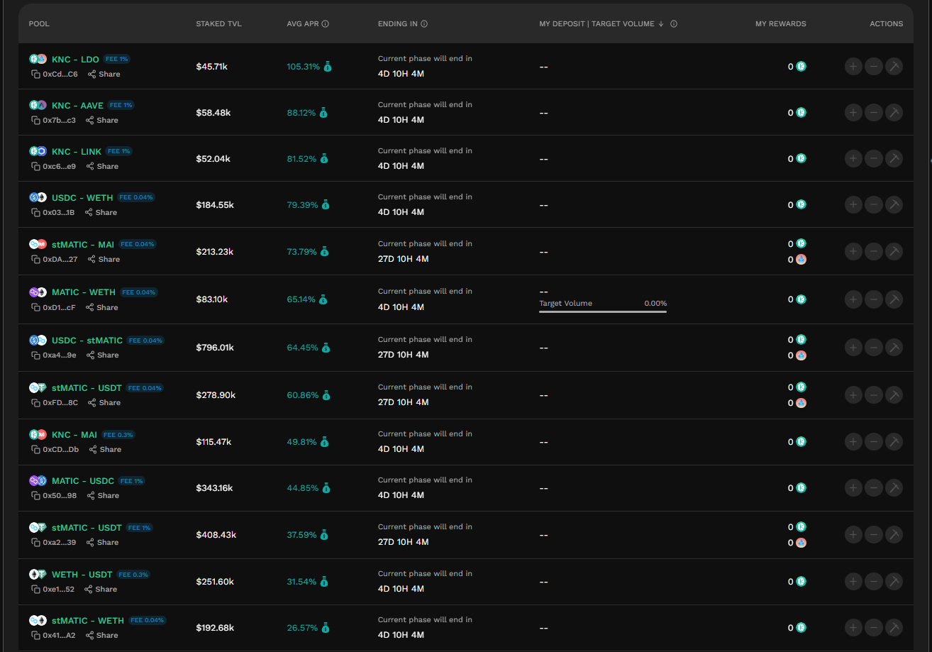The width and height of the screenshot is (932, 652).
Task: Click the $408.43k staked TVL value
Action: [x=216, y=535]
